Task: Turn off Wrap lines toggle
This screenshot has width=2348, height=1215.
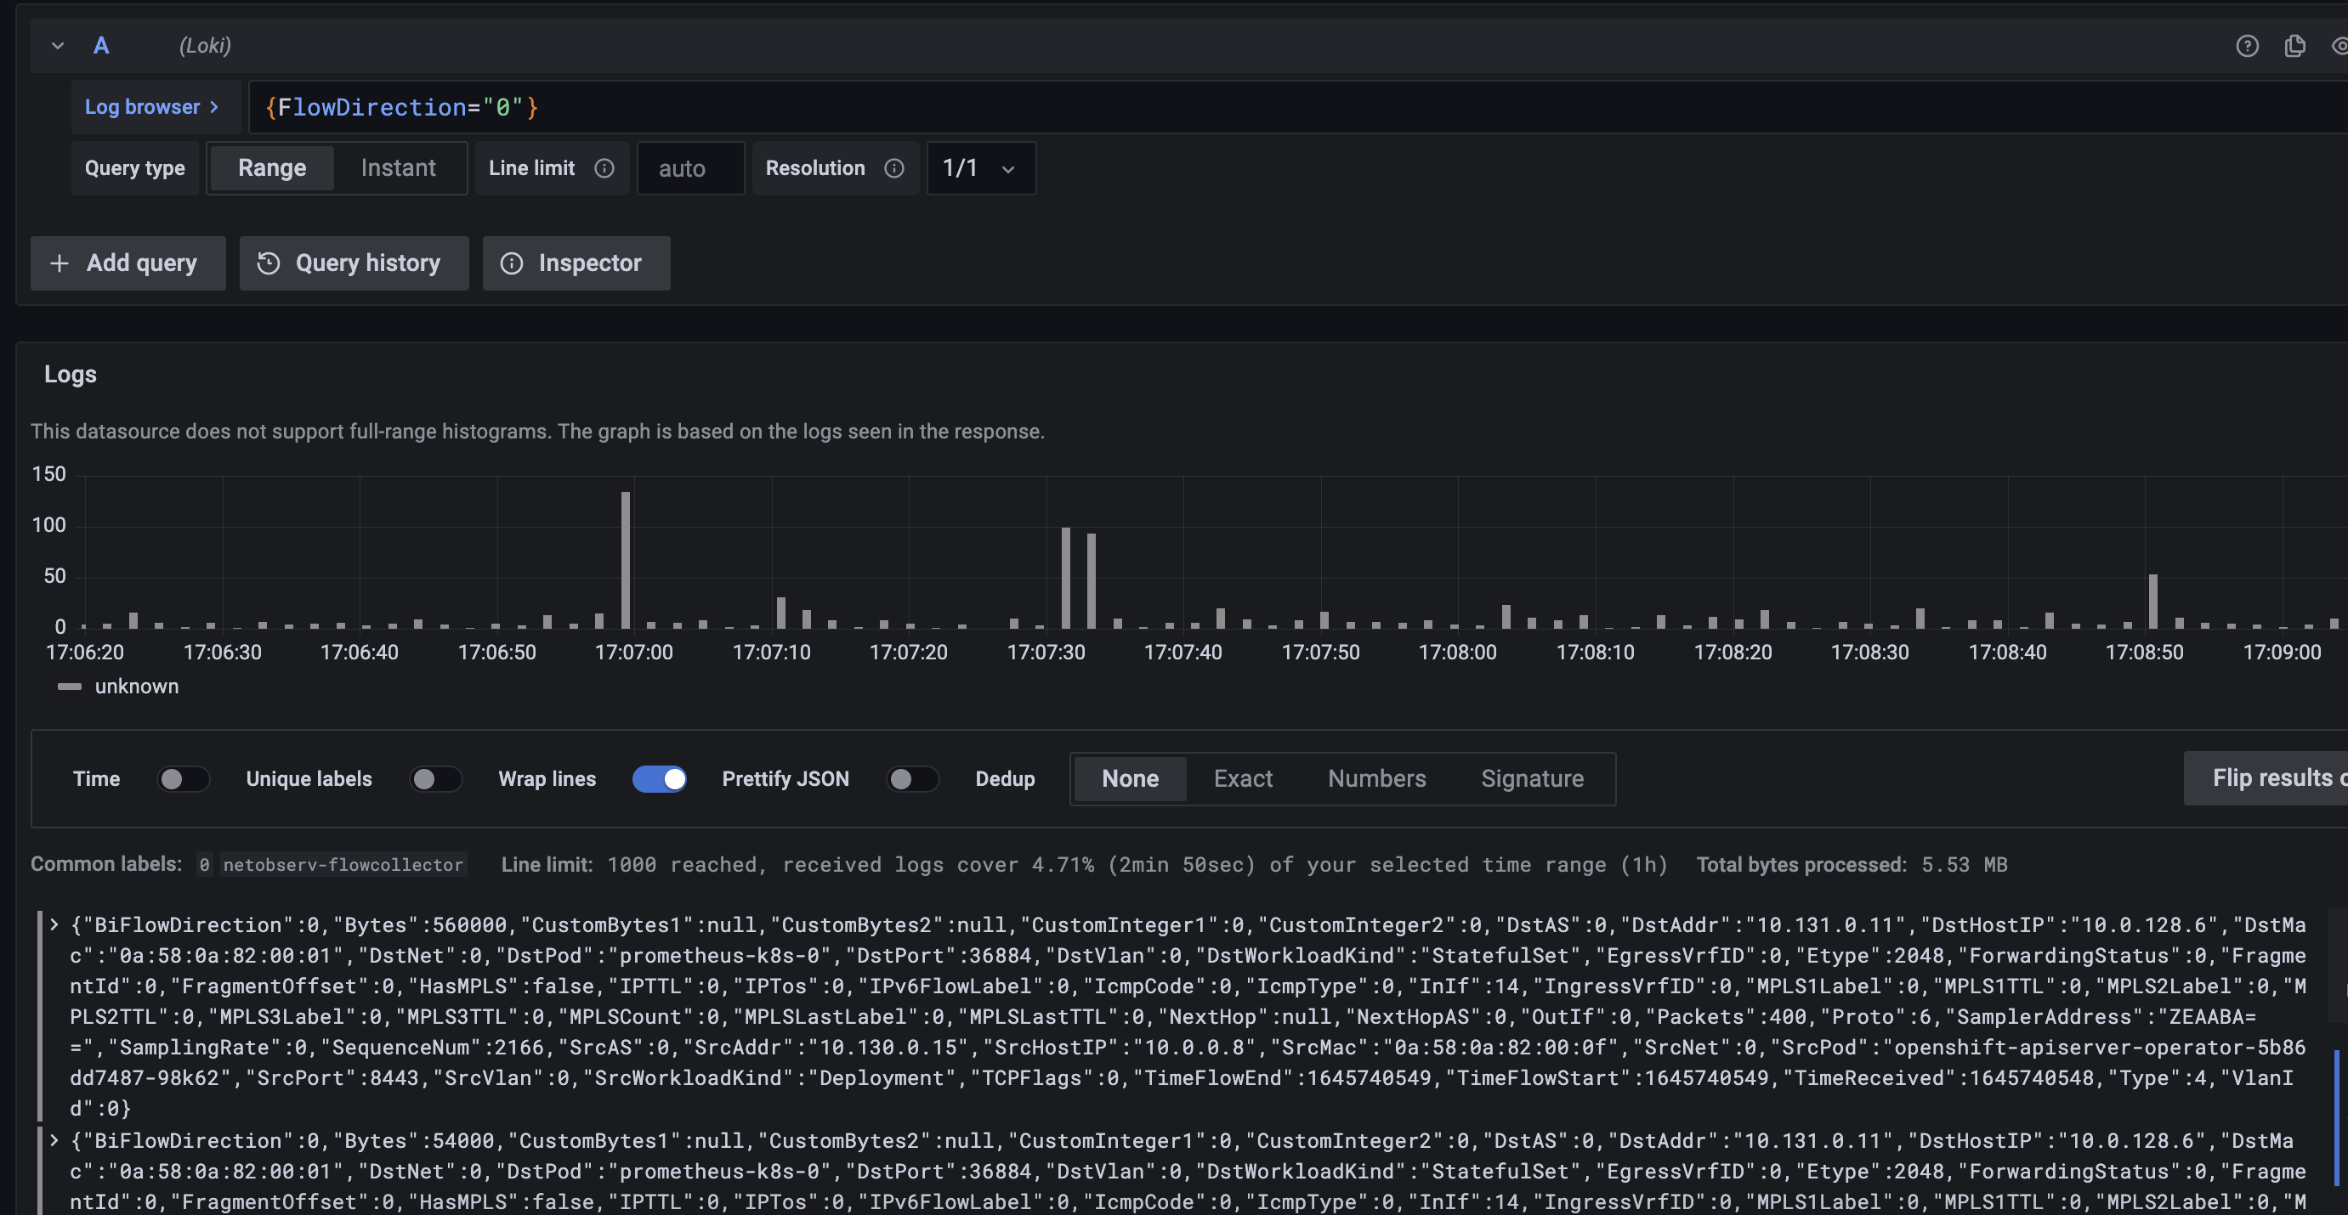Action: (x=659, y=779)
